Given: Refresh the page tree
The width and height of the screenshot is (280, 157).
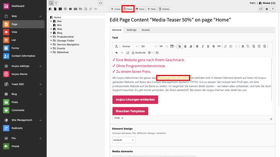Looking at the screenshot, I should (x=101, y=3).
